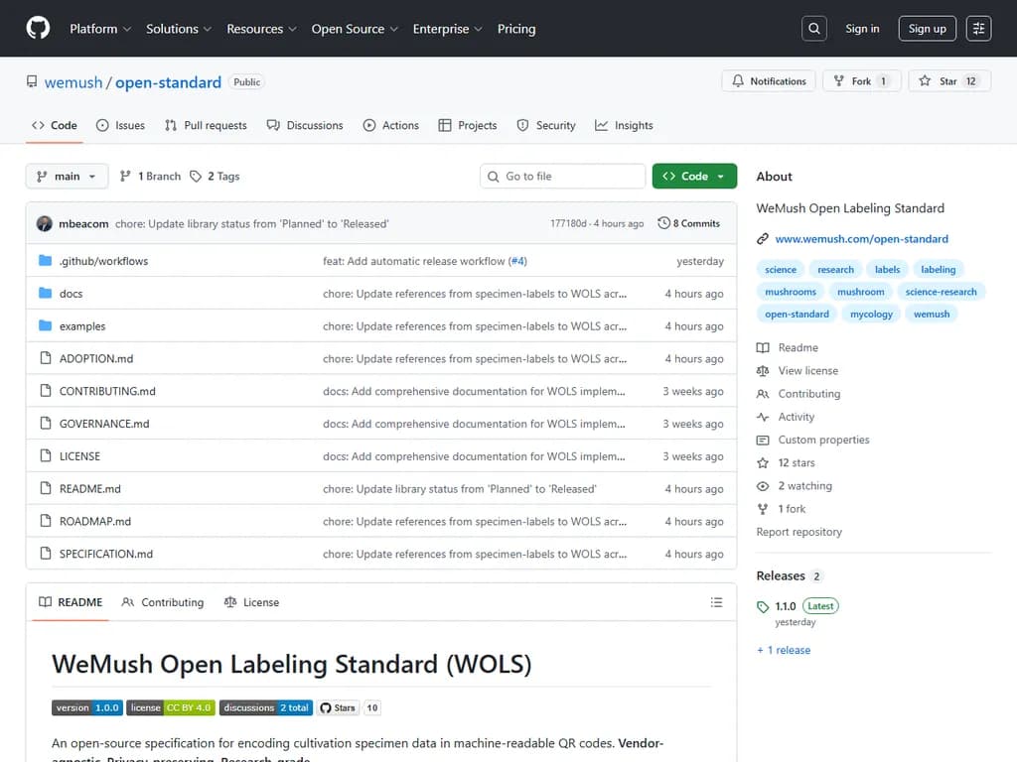Expand the main branch dropdown
This screenshot has height=762, width=1017.
[x=67, y=177]
